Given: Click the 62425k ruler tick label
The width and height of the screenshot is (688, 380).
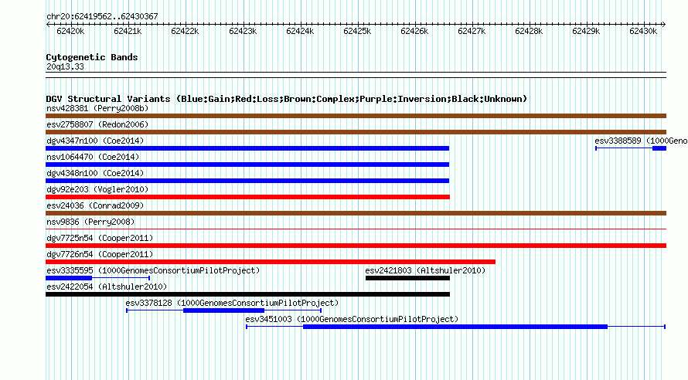Looking at the screenshot, I should coord(357,31).
